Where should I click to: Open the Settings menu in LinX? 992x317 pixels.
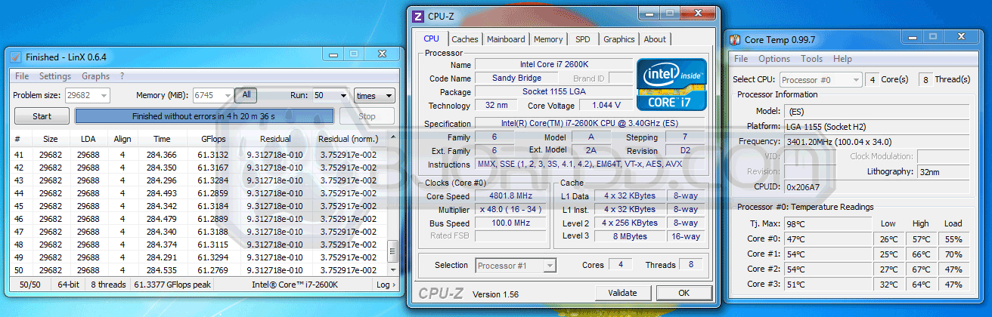[x=55, y=76]
